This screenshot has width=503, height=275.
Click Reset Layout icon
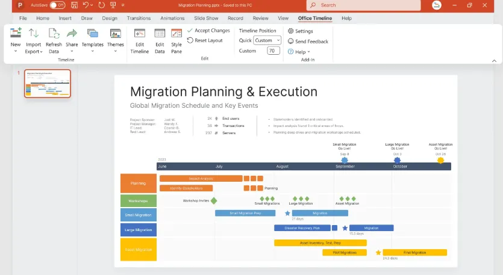(190, 40)
